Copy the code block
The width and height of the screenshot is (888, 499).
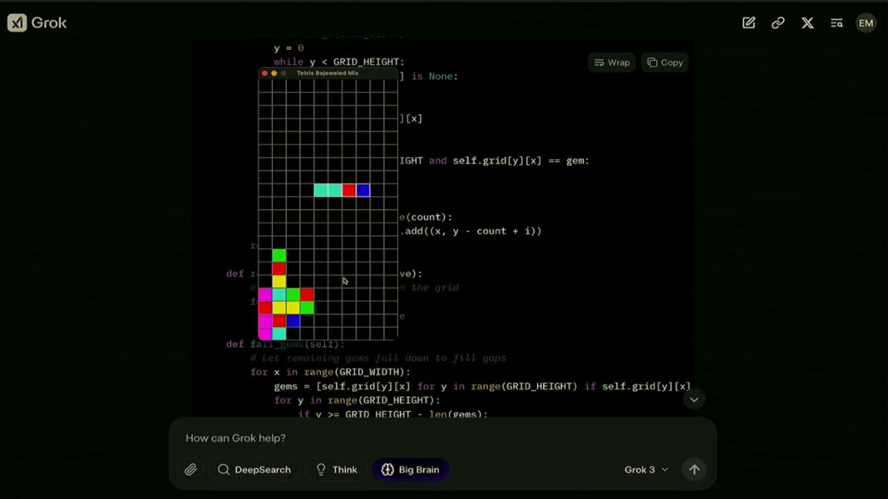[x=664, y=62]
